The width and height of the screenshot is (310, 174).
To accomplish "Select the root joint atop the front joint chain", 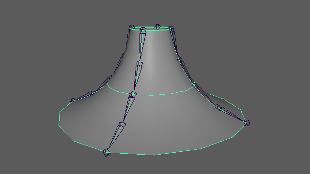I will click(x=143, y=30).
